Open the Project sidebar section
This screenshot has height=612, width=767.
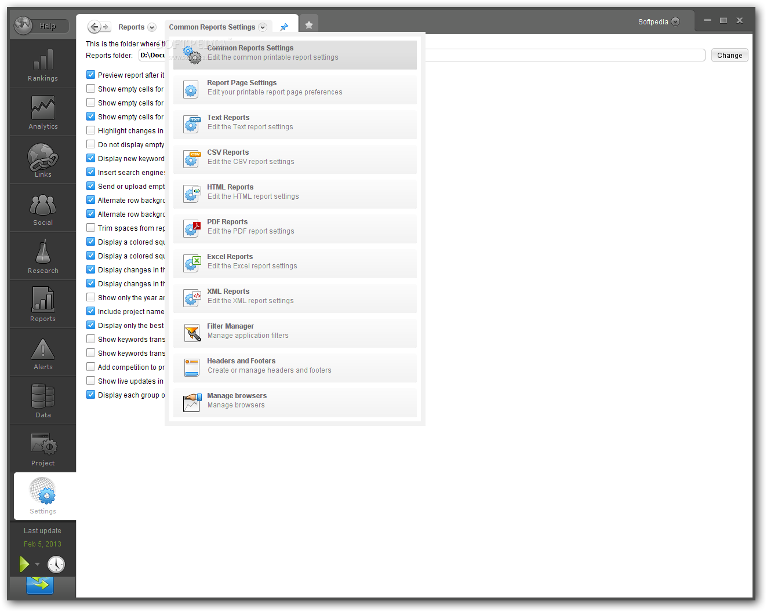(x=43, y=449)
